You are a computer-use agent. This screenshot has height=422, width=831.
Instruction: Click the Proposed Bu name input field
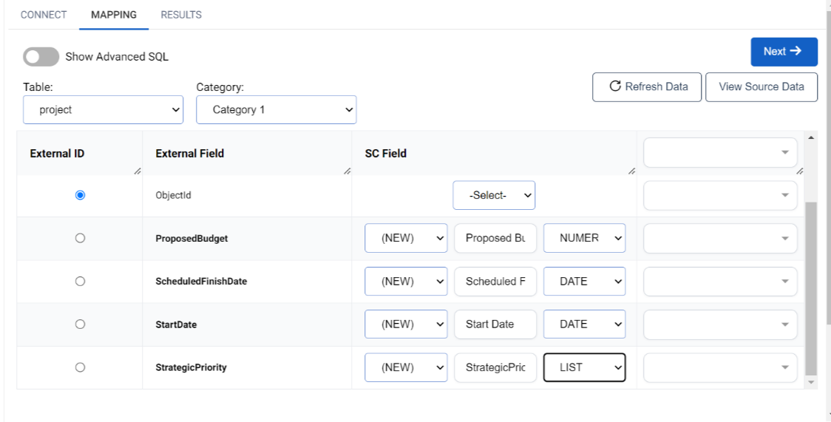click(495, 238)
